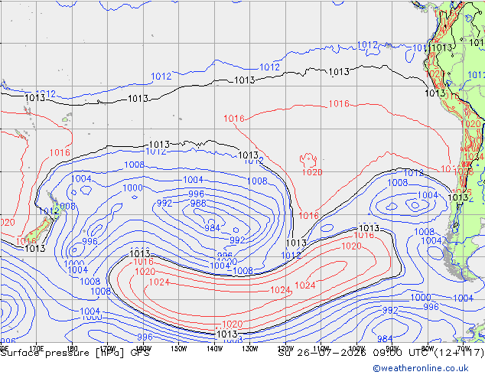
Task: Select the 150W longitude axis label
Action: pyautogui.click(x=179, y=349)
